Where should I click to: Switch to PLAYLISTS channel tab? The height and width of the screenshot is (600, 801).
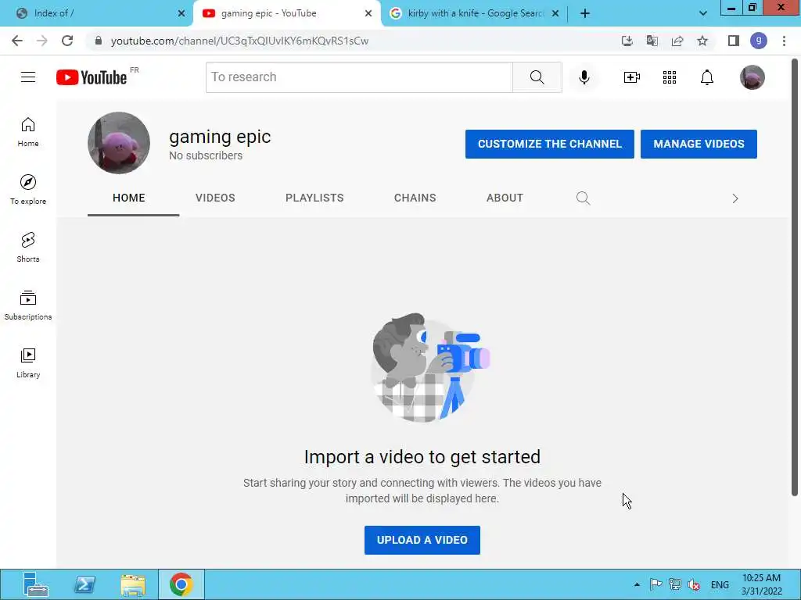point(314,198)
